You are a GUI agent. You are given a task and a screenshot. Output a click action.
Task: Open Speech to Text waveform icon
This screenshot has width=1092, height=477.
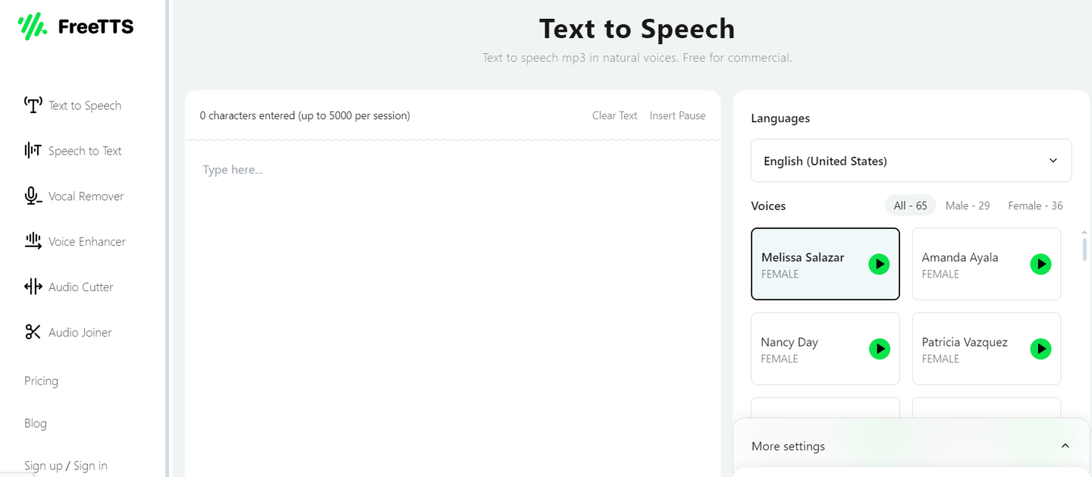[33, 151]
